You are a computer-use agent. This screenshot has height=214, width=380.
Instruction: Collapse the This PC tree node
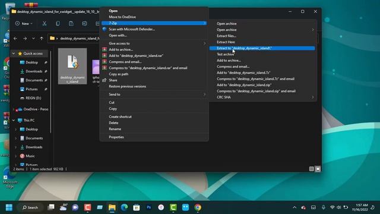point(14,120)
